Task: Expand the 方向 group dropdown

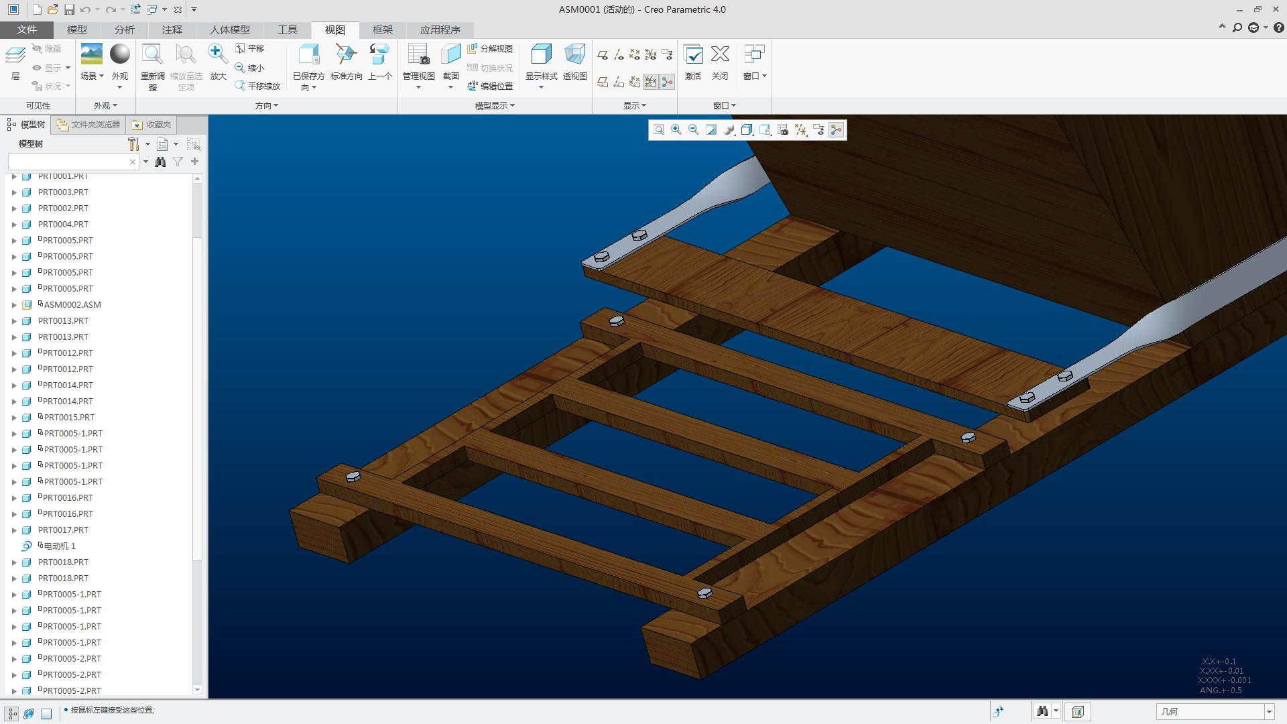Action: [x=266, y=105]
